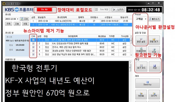Select cue sheet row KBS 뉴스 네트워크(진주국)

(x=81, y=24)
